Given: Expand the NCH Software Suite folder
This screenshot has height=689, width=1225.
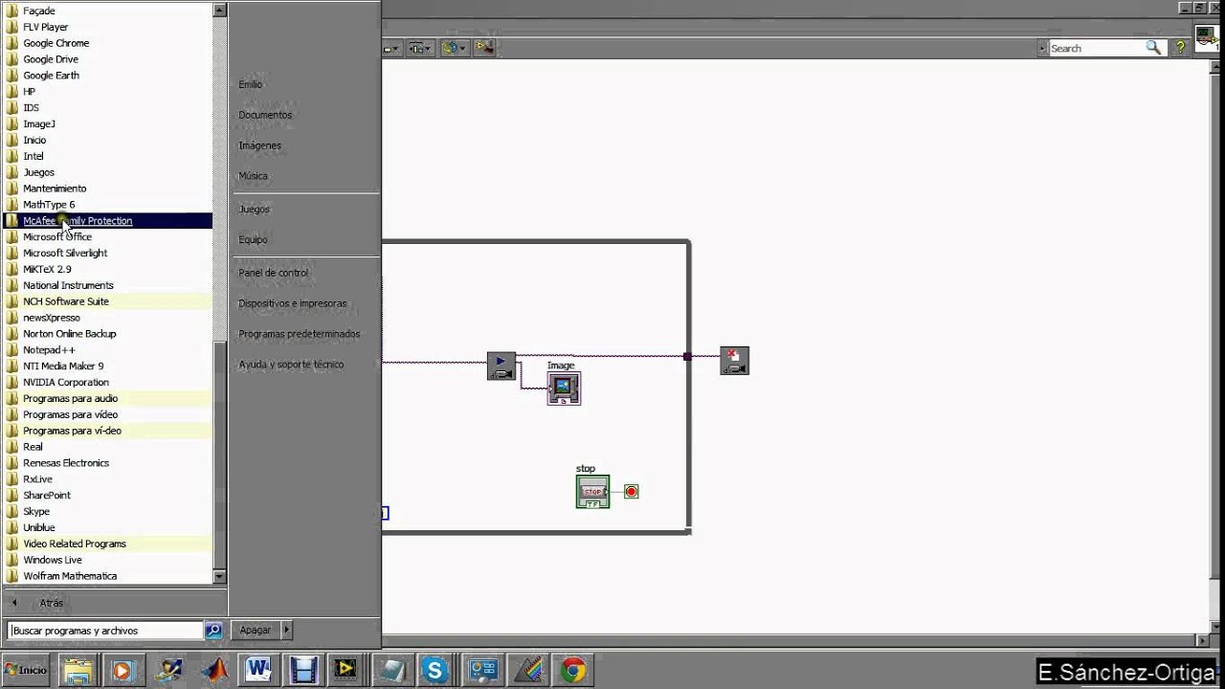Looking at the screenshot, I should (x=107, y=301).
